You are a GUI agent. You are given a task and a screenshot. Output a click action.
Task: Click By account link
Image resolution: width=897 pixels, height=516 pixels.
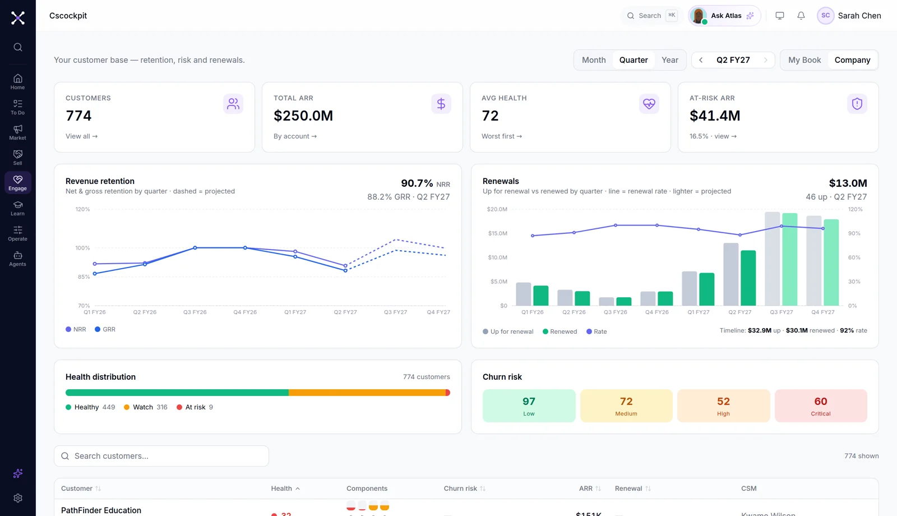tap(295, 136)
